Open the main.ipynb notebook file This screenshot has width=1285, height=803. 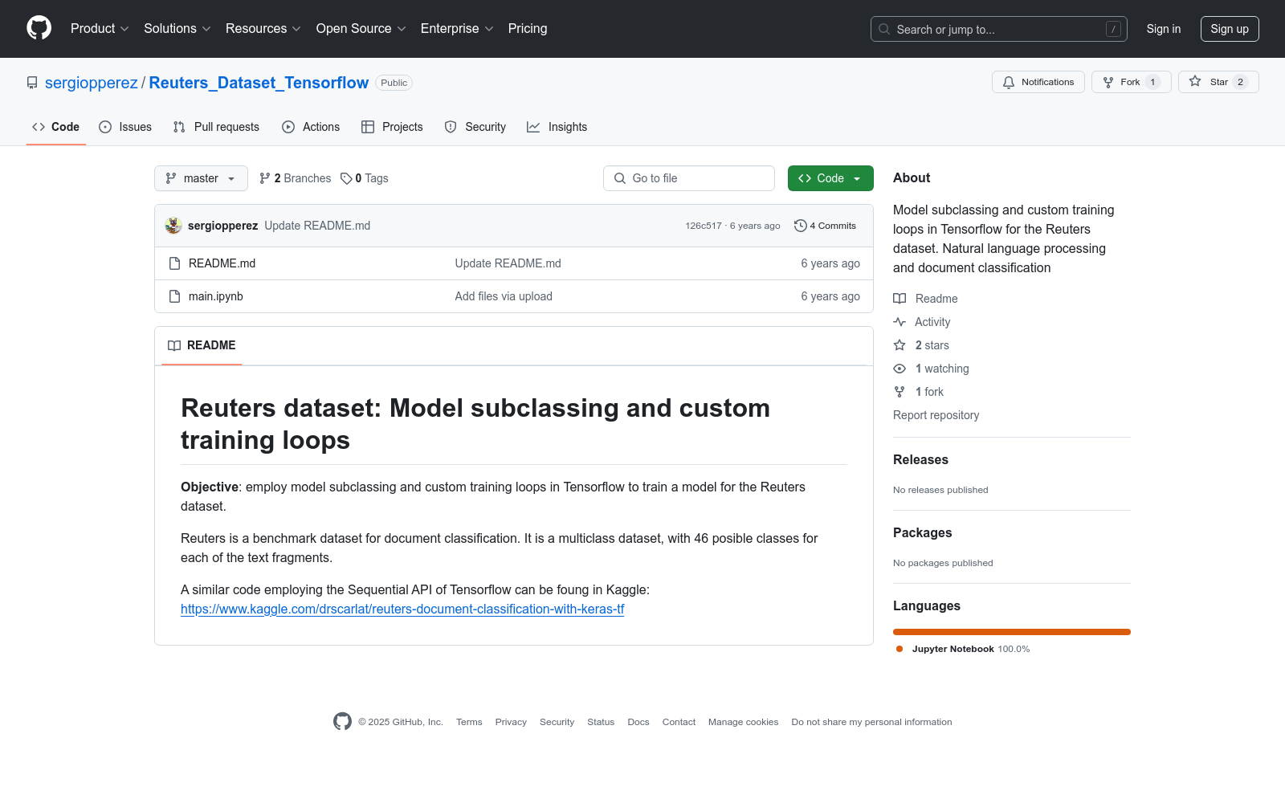coord(215,296)
